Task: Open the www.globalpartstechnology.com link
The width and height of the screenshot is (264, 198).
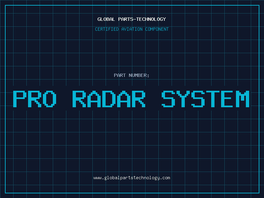Action: coord(132,178)
